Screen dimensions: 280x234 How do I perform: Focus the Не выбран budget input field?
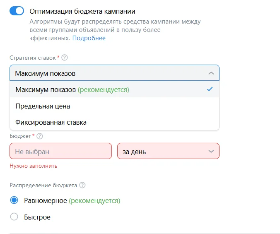(x=60, y=152)
